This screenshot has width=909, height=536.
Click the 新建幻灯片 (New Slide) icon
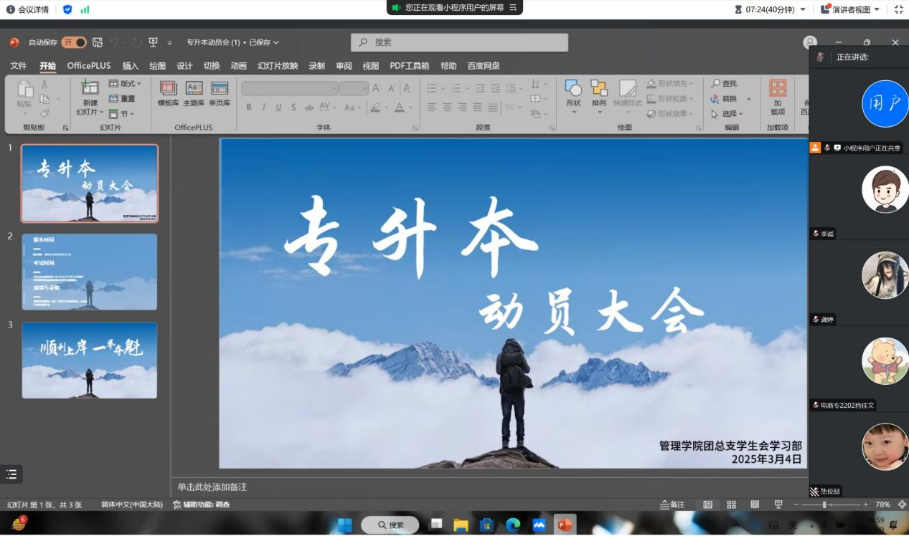click(90, 88)
